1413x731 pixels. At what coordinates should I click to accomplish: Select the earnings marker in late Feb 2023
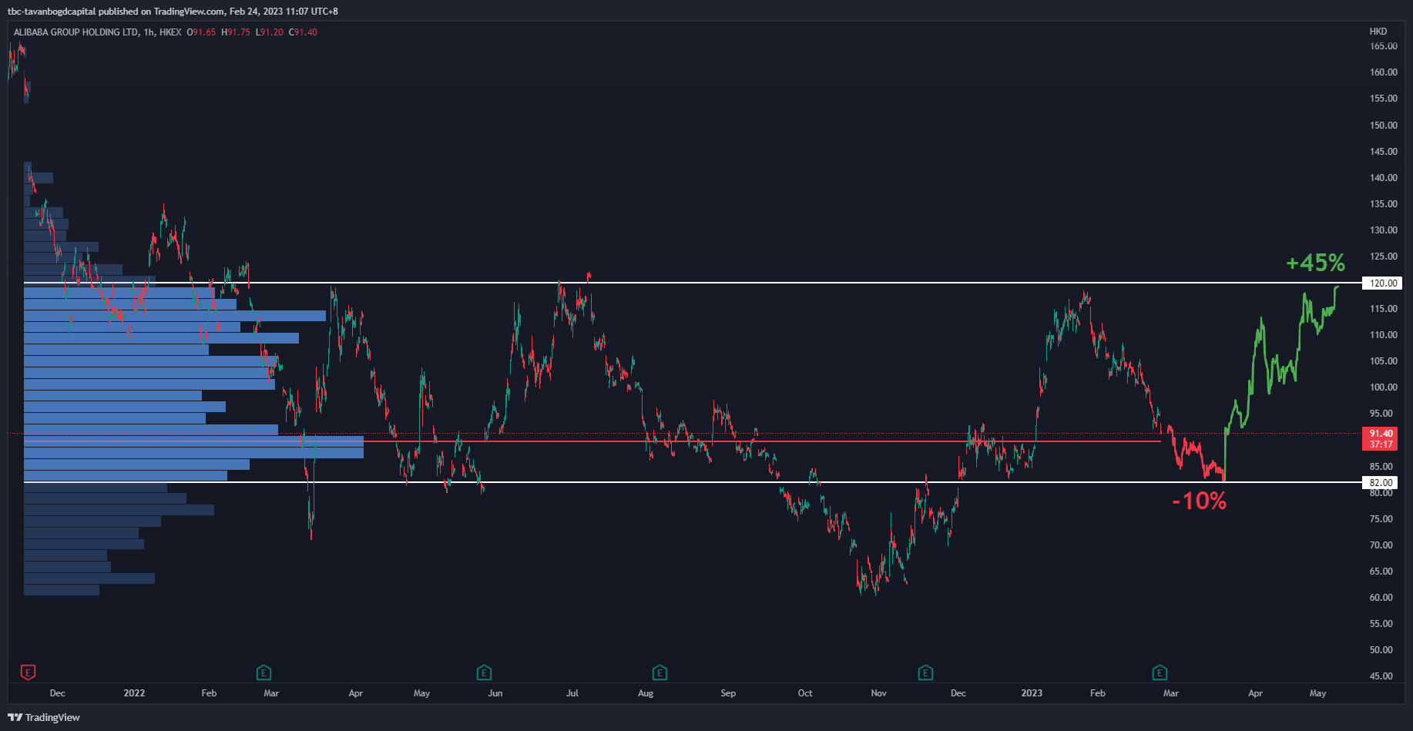[1160, 672]
